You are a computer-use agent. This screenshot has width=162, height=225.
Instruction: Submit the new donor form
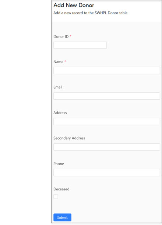click(62, 217)
